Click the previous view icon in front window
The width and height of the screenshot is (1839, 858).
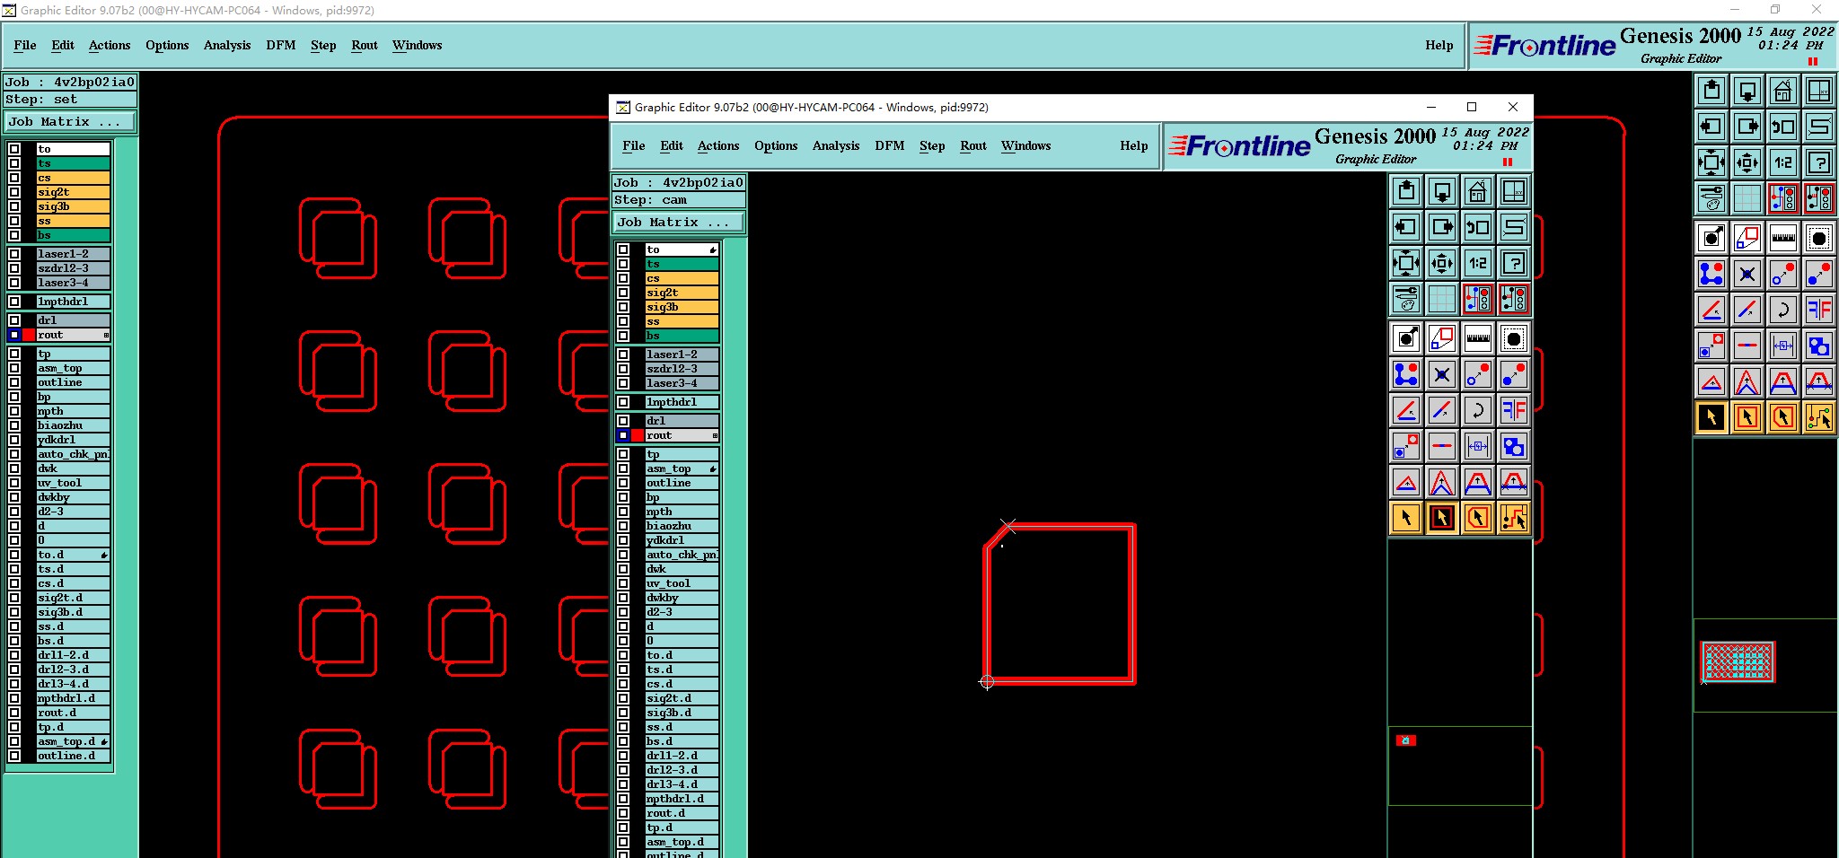point(1478,227)
